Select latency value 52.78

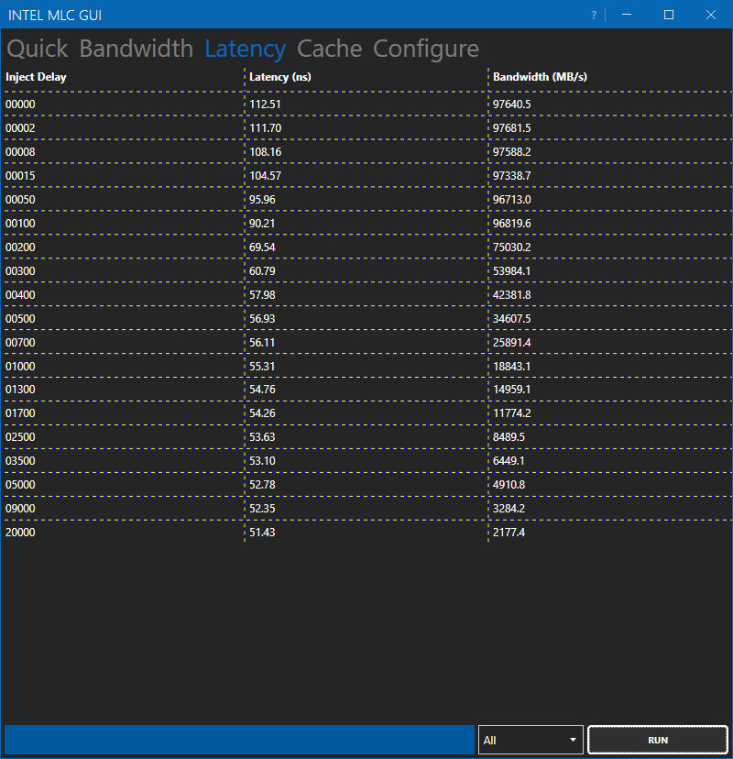coord(262,484)
